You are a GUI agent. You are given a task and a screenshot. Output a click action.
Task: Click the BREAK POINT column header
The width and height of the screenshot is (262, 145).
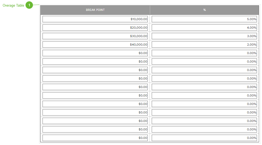point(95,10)
